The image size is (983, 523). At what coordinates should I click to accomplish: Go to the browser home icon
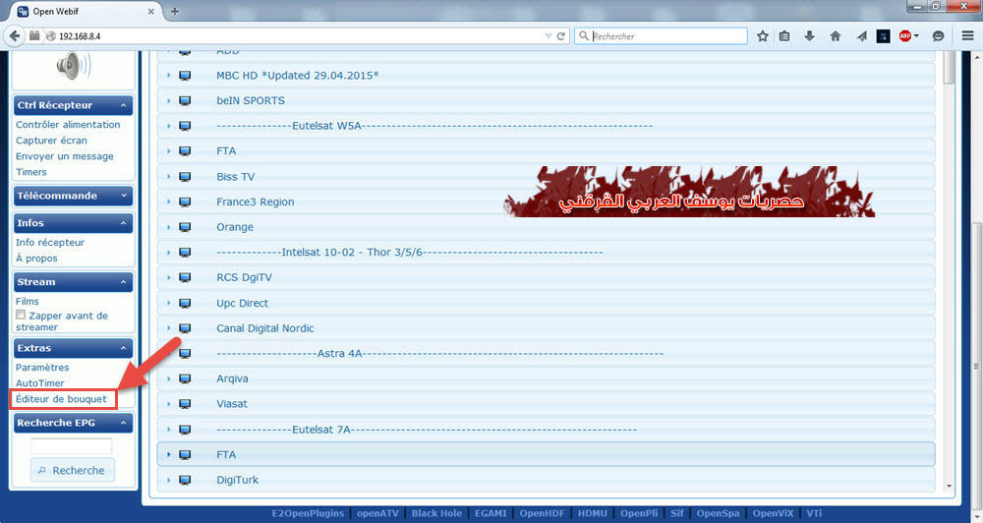pos(835,36)
